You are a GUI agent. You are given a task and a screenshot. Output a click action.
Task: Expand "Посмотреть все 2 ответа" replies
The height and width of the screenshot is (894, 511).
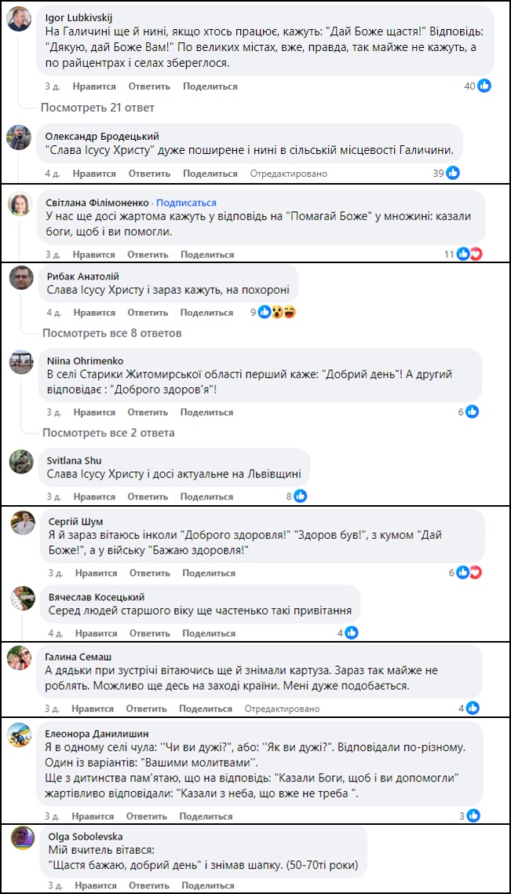(x=108, y=433)
